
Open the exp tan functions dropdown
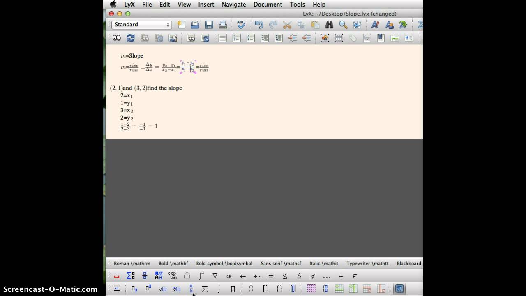click(x=173, y=276)
